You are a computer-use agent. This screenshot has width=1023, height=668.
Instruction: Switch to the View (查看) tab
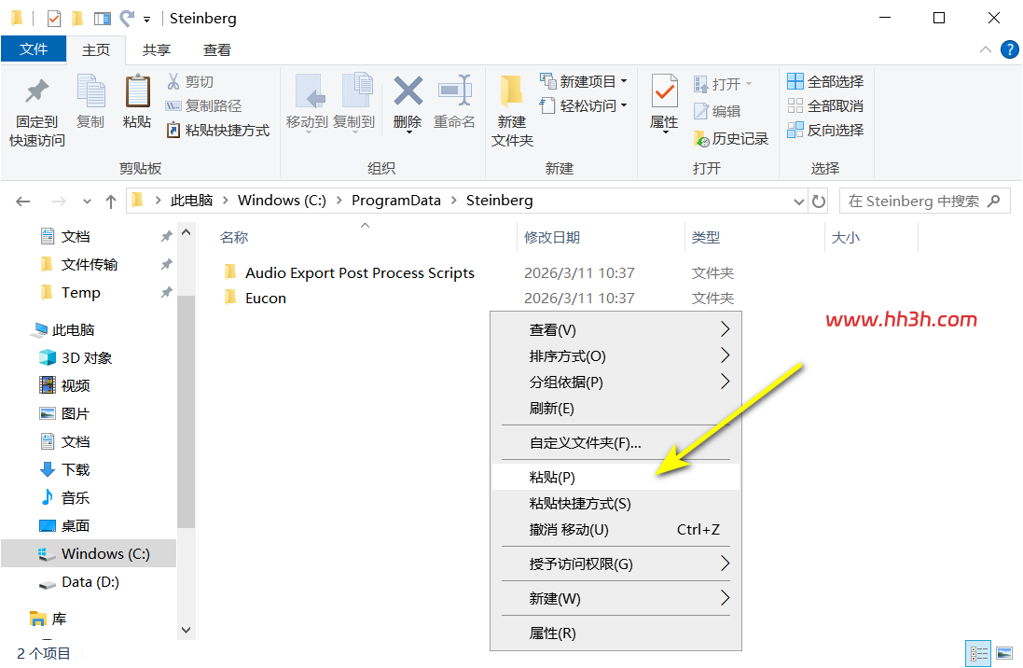(216, 49)
